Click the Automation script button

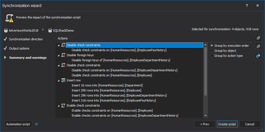pyautogui.click(x=18, y=124)
